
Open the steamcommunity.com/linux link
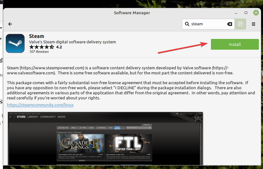(x=40, y=105)
